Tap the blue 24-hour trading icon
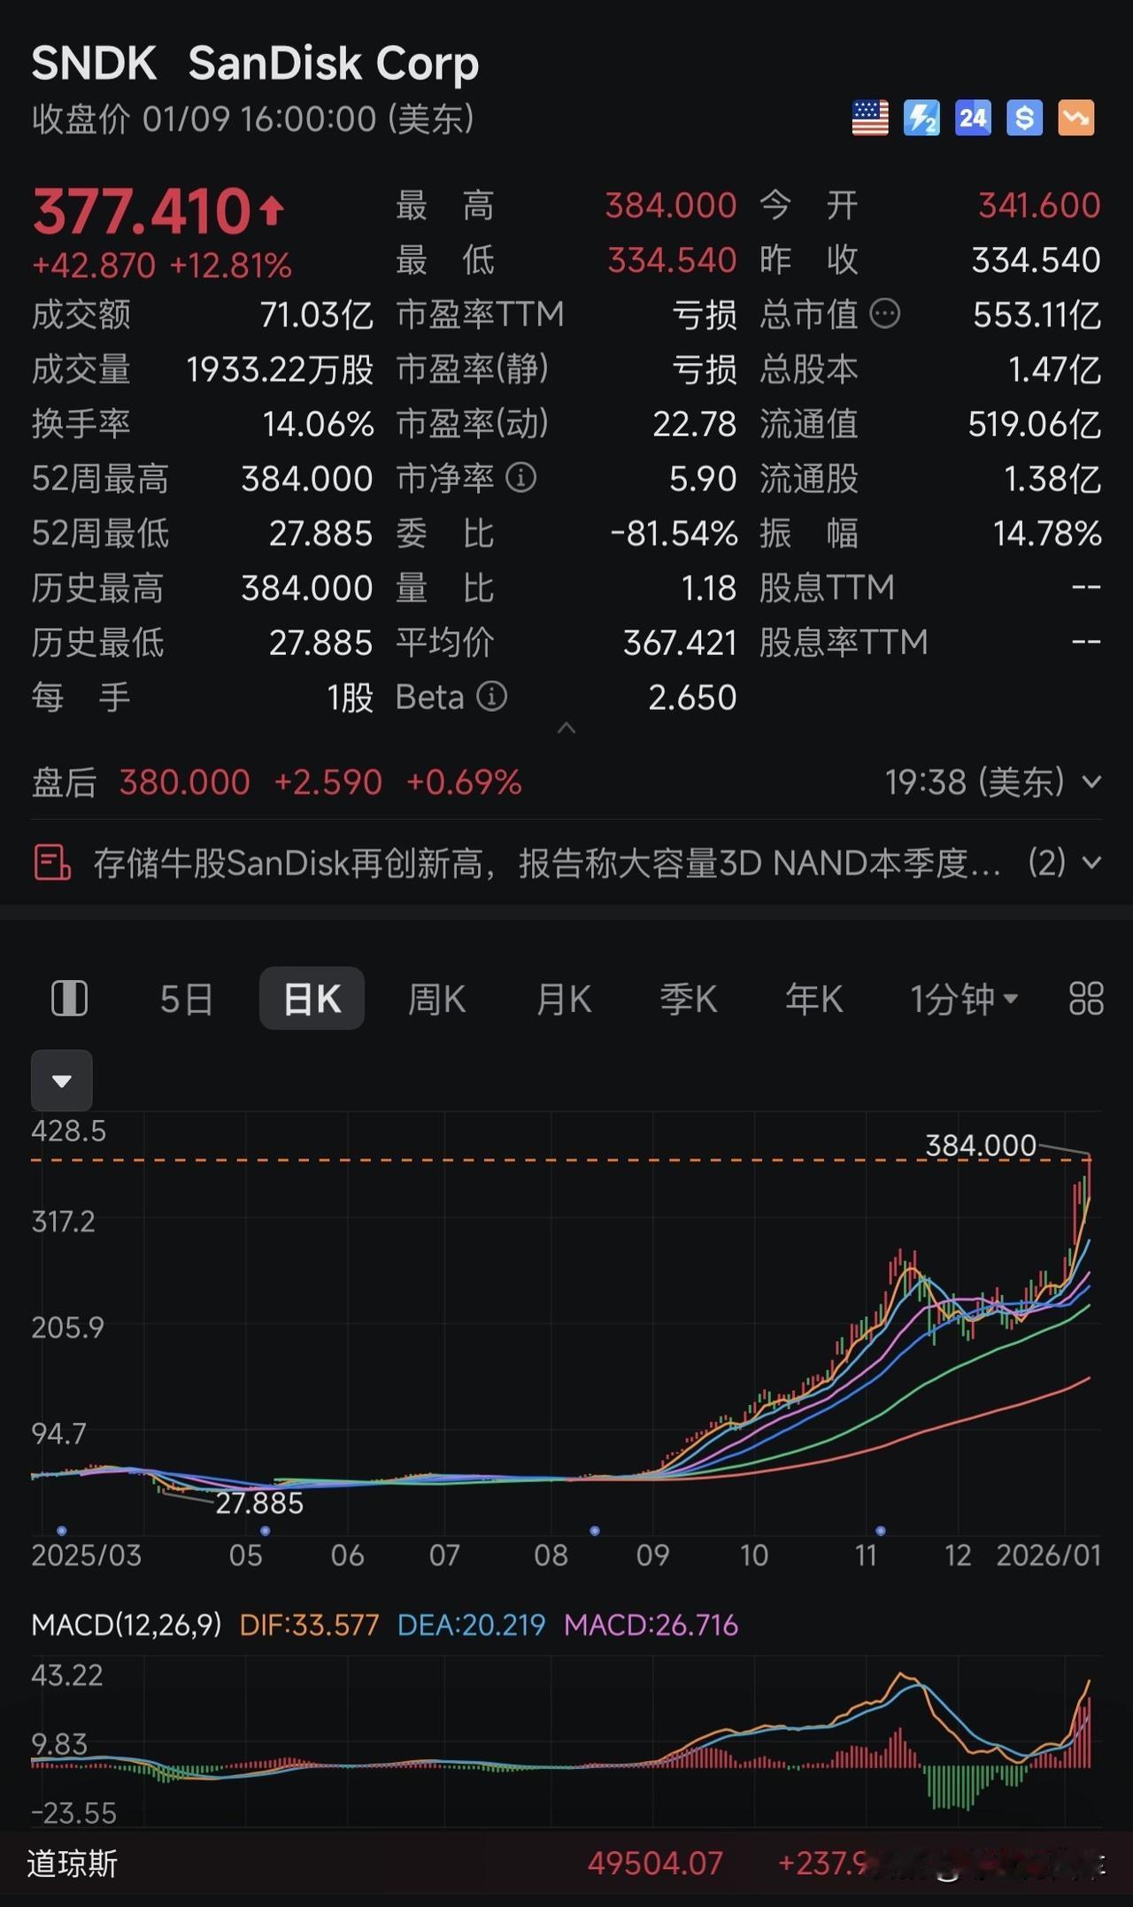 pos(973,118)
